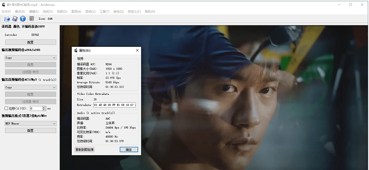Enable the 位移(±)(S) shift checkbox
369x170 pixels.
(6, 108)
